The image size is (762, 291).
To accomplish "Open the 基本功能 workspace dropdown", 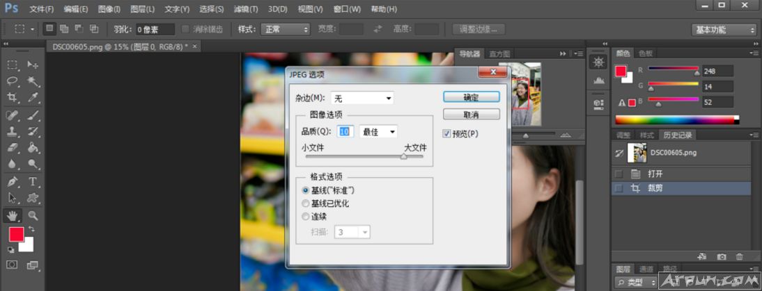I will (x=724, y=30).
